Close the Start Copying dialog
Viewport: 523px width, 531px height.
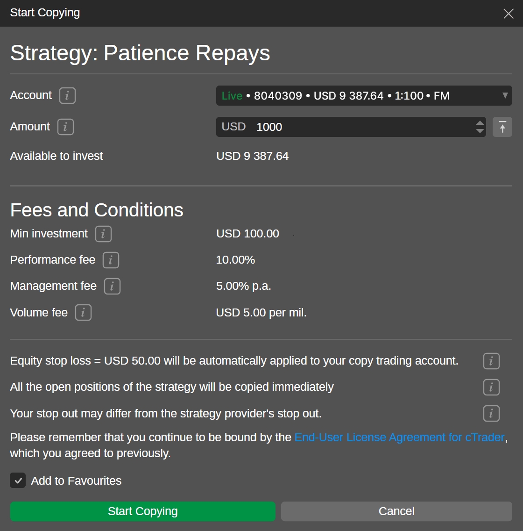tap(509, 14)
